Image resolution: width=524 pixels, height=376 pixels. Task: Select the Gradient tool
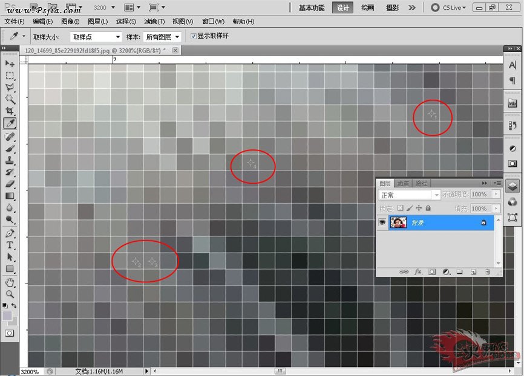[x=10, y=196]
